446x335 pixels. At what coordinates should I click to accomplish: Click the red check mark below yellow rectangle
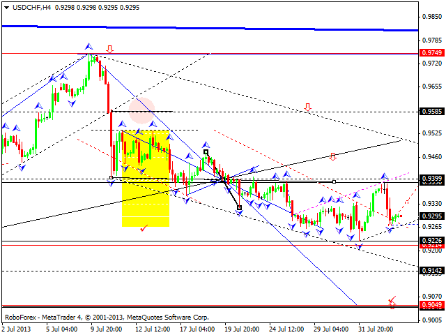[x=144, y=228]
